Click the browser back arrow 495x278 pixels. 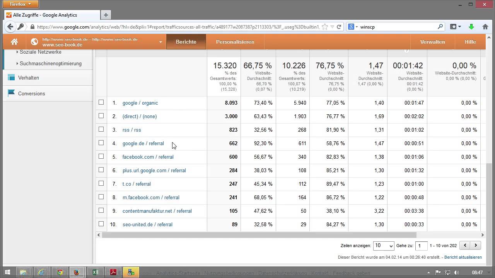(10, 27)
